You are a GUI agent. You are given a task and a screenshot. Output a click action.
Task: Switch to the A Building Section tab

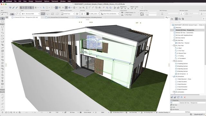[89, 17]
